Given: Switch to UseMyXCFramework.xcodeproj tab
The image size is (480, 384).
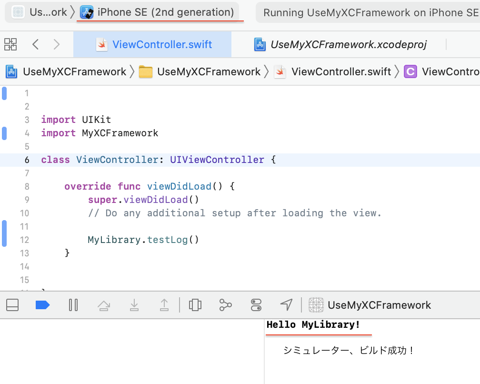Looking at the screenshot, I should 340,44.
